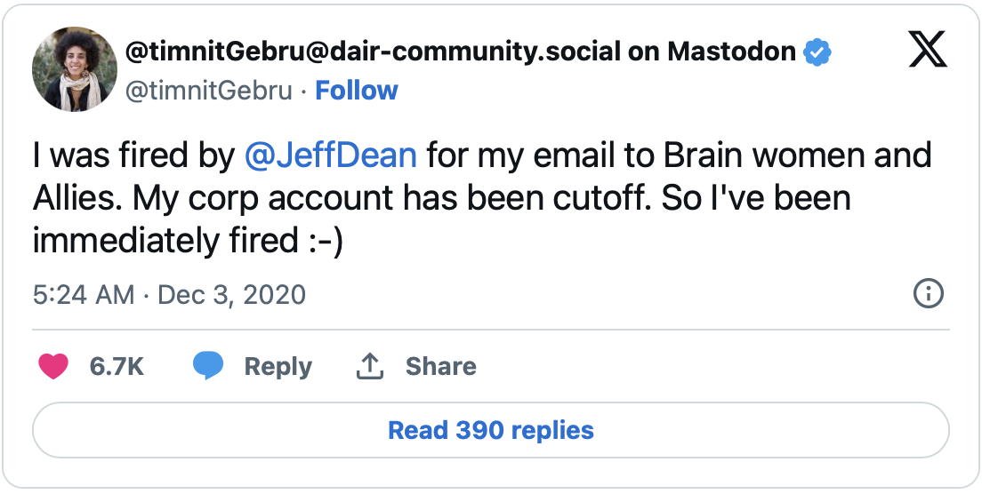Viewport: 982px width, 494px height.
Task: Click the tweet's first line of text
Action: [x=481, y=155]
